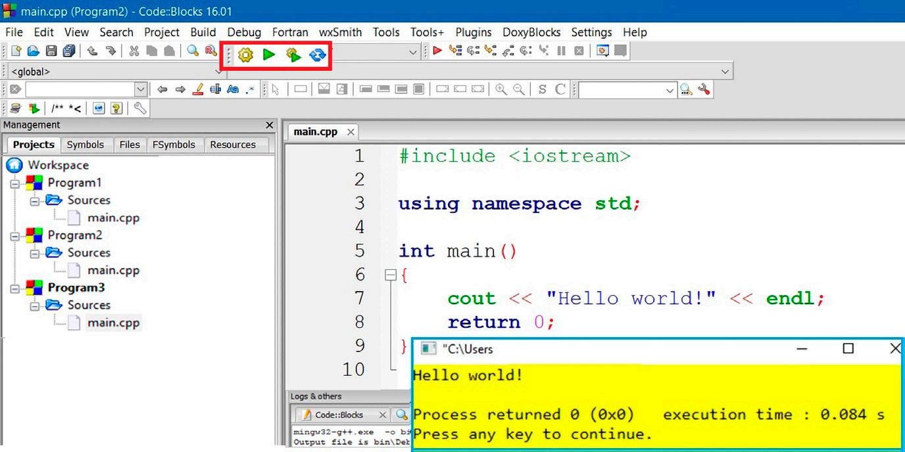Open the function list dropdown next to <global>
Viewport: 905px width, 452px height.
pyautogui.click(x=725, y=72)
